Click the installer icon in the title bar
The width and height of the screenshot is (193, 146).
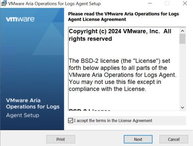[x=4, y=3]
